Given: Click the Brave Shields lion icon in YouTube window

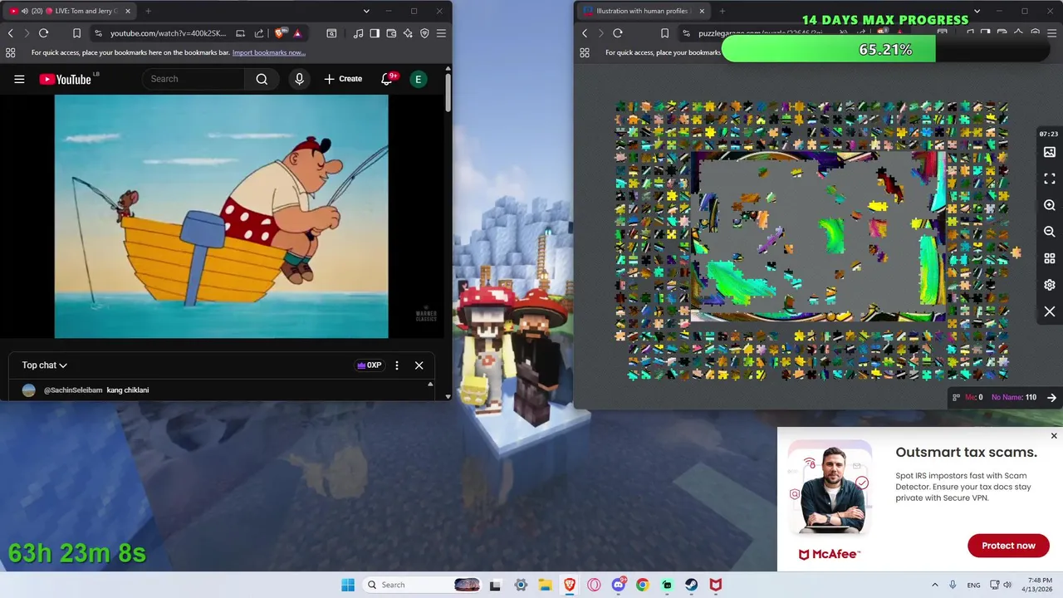Looking at the screenshot, I should pos(279,33).
